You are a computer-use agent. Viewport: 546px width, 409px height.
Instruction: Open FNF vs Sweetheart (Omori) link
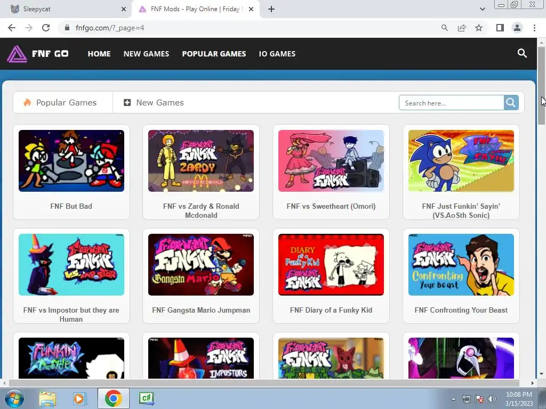coord(331,206)
